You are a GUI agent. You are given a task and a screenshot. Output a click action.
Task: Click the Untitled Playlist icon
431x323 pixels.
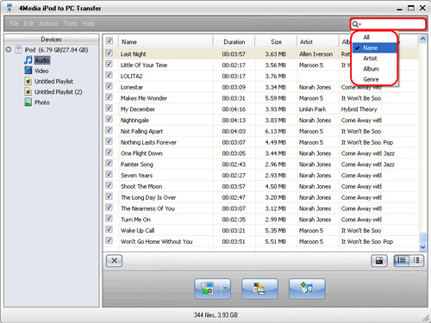click(x=28, y=81)
